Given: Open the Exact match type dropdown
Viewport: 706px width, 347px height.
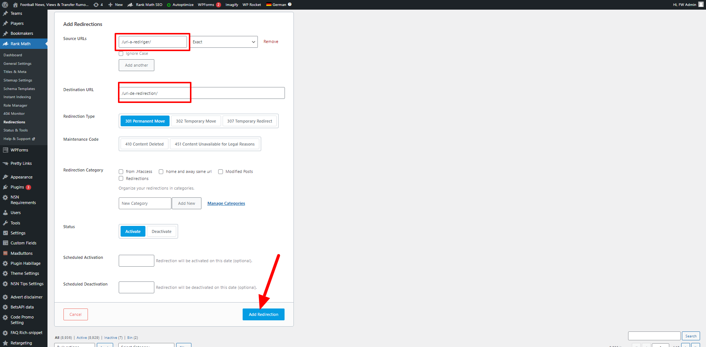Looking at the screenshot, I should click(224, 42).
